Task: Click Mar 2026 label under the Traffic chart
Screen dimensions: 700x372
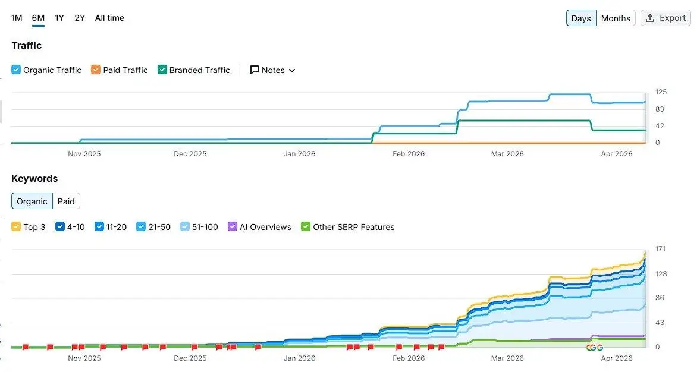Action: coord(507,153)
